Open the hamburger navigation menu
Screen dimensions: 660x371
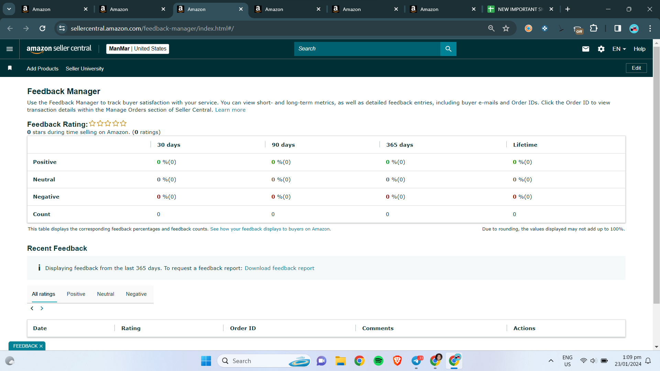pos(10,49)
